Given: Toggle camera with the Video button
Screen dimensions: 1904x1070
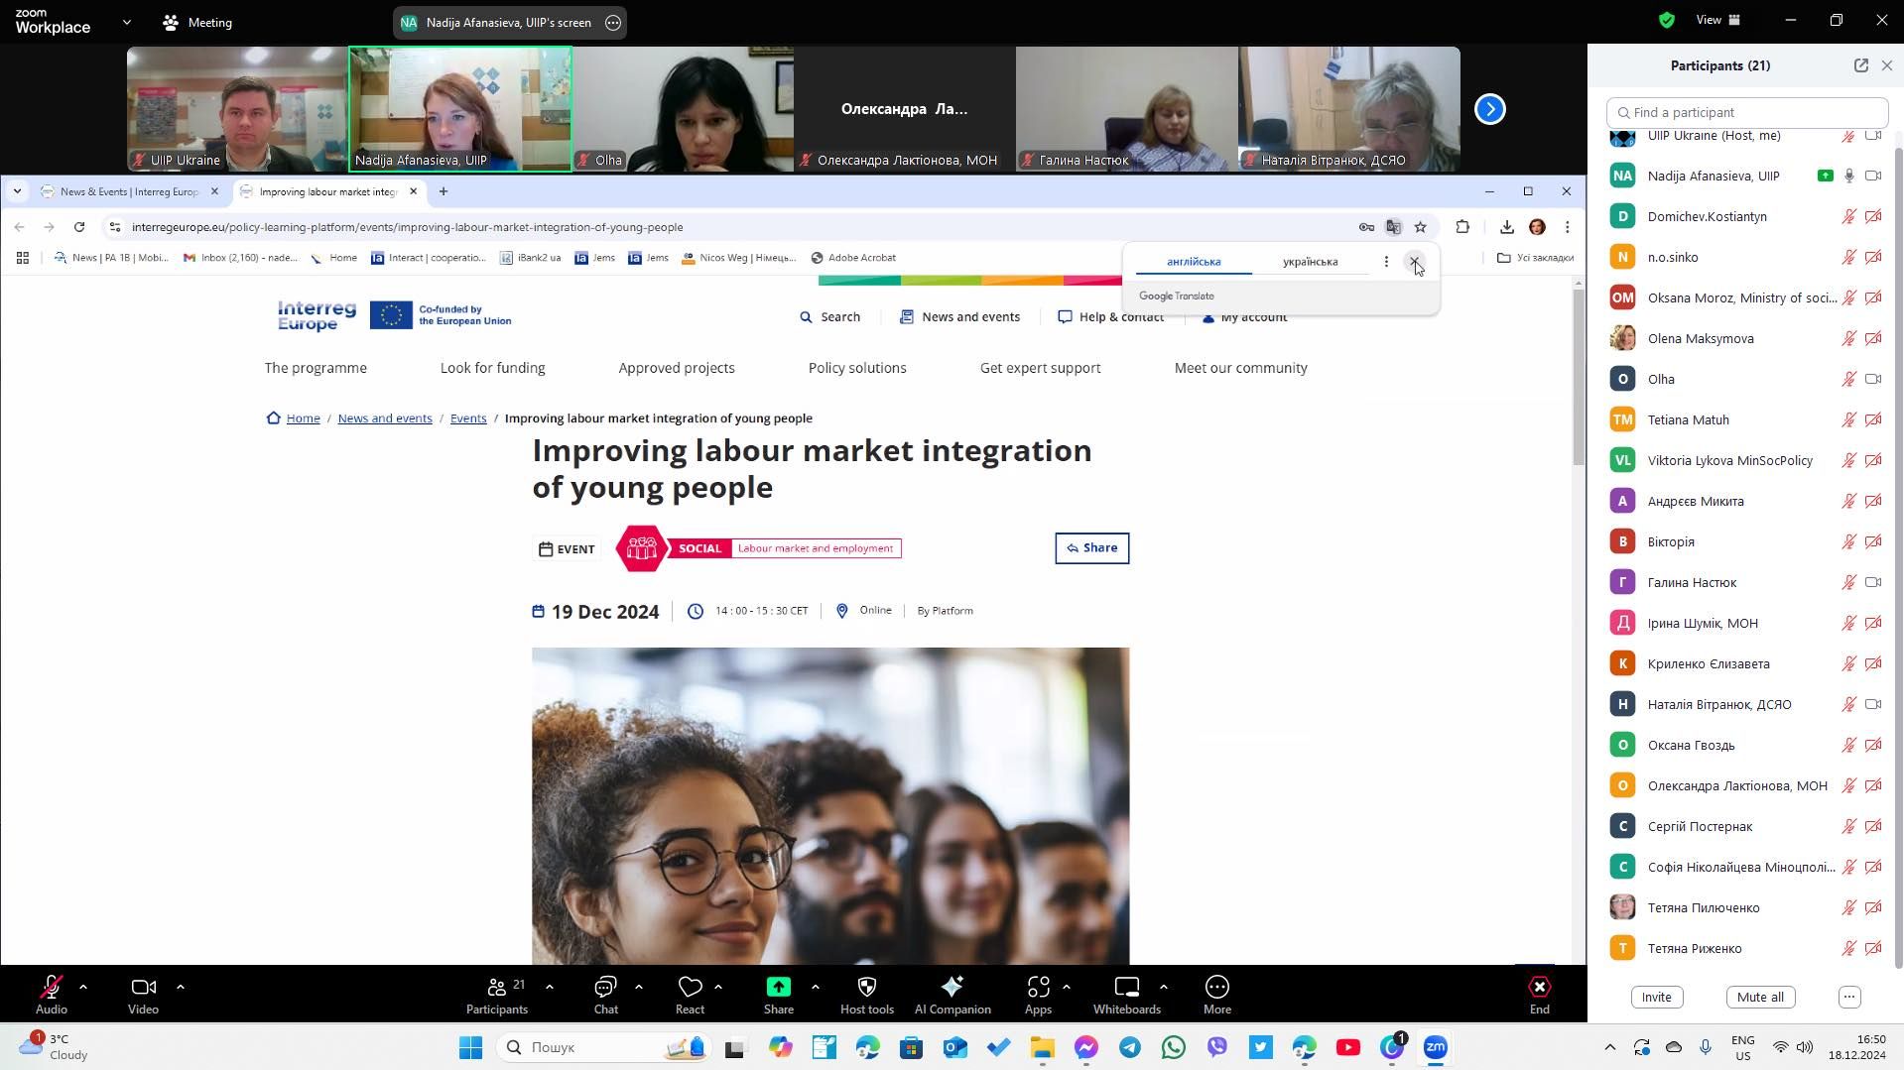Looking at the screenshot, I should click(143, 995).
